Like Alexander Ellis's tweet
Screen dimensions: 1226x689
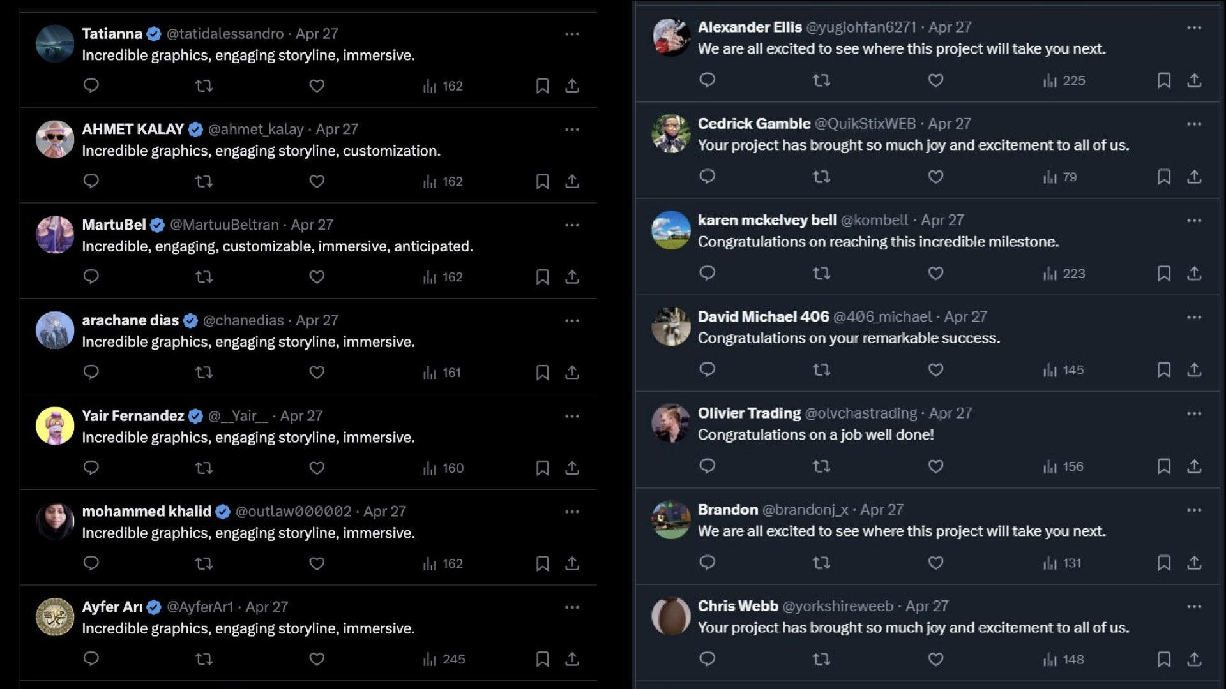coord(935,80)
